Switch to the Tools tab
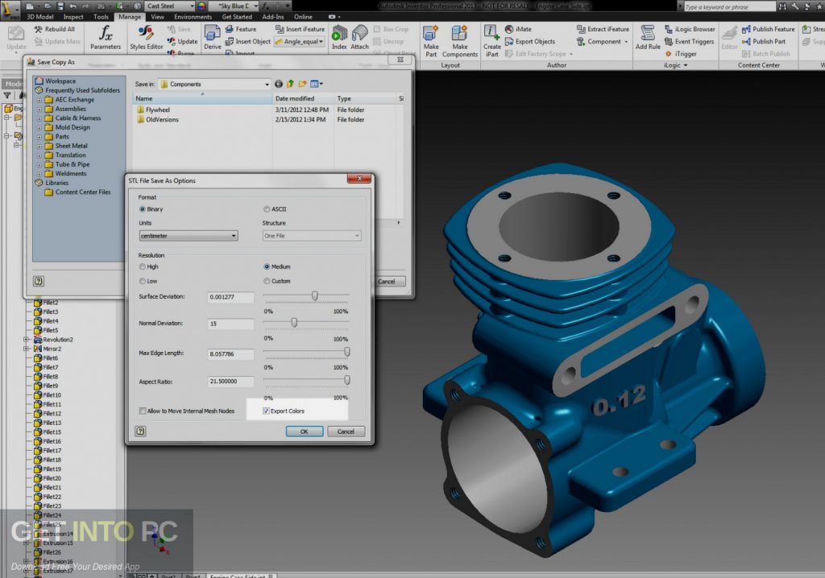The image size is (825, 578). [101, 17]
